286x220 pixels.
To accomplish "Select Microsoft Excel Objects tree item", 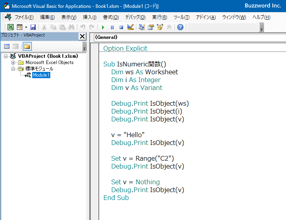I will pyautogui.click(x=49, y=62).
